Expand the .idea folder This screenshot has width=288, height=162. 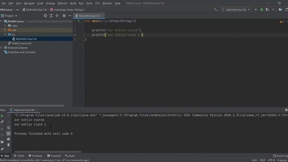pos(5,26)
